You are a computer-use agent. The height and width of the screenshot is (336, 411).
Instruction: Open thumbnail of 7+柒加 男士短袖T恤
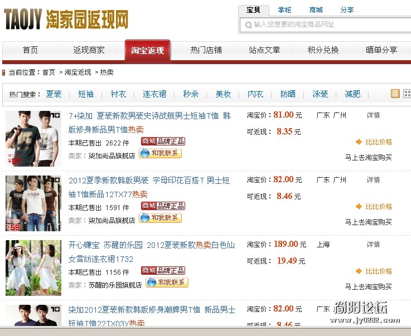[33, 139]
